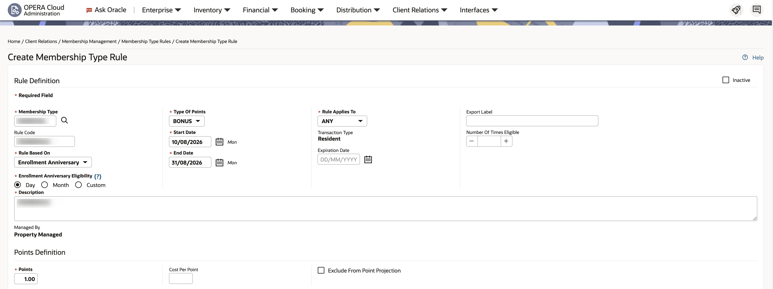Open the Enterprise menu
The width and height of the screenshot is (773, 289).
pos(162,10)
